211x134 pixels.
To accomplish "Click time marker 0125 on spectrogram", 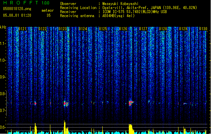I will coord(103,29).
